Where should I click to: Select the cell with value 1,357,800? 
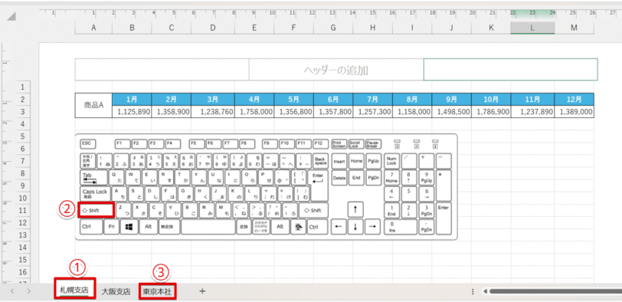tap(333, 111)
